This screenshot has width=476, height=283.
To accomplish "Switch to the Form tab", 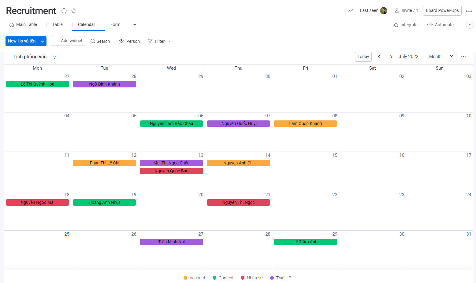I will (115, 25).
